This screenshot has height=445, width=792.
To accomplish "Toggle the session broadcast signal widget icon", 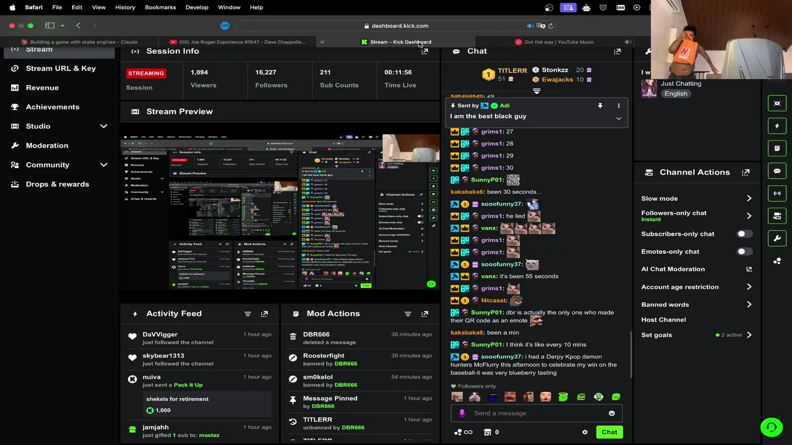I will click(777, 193).
